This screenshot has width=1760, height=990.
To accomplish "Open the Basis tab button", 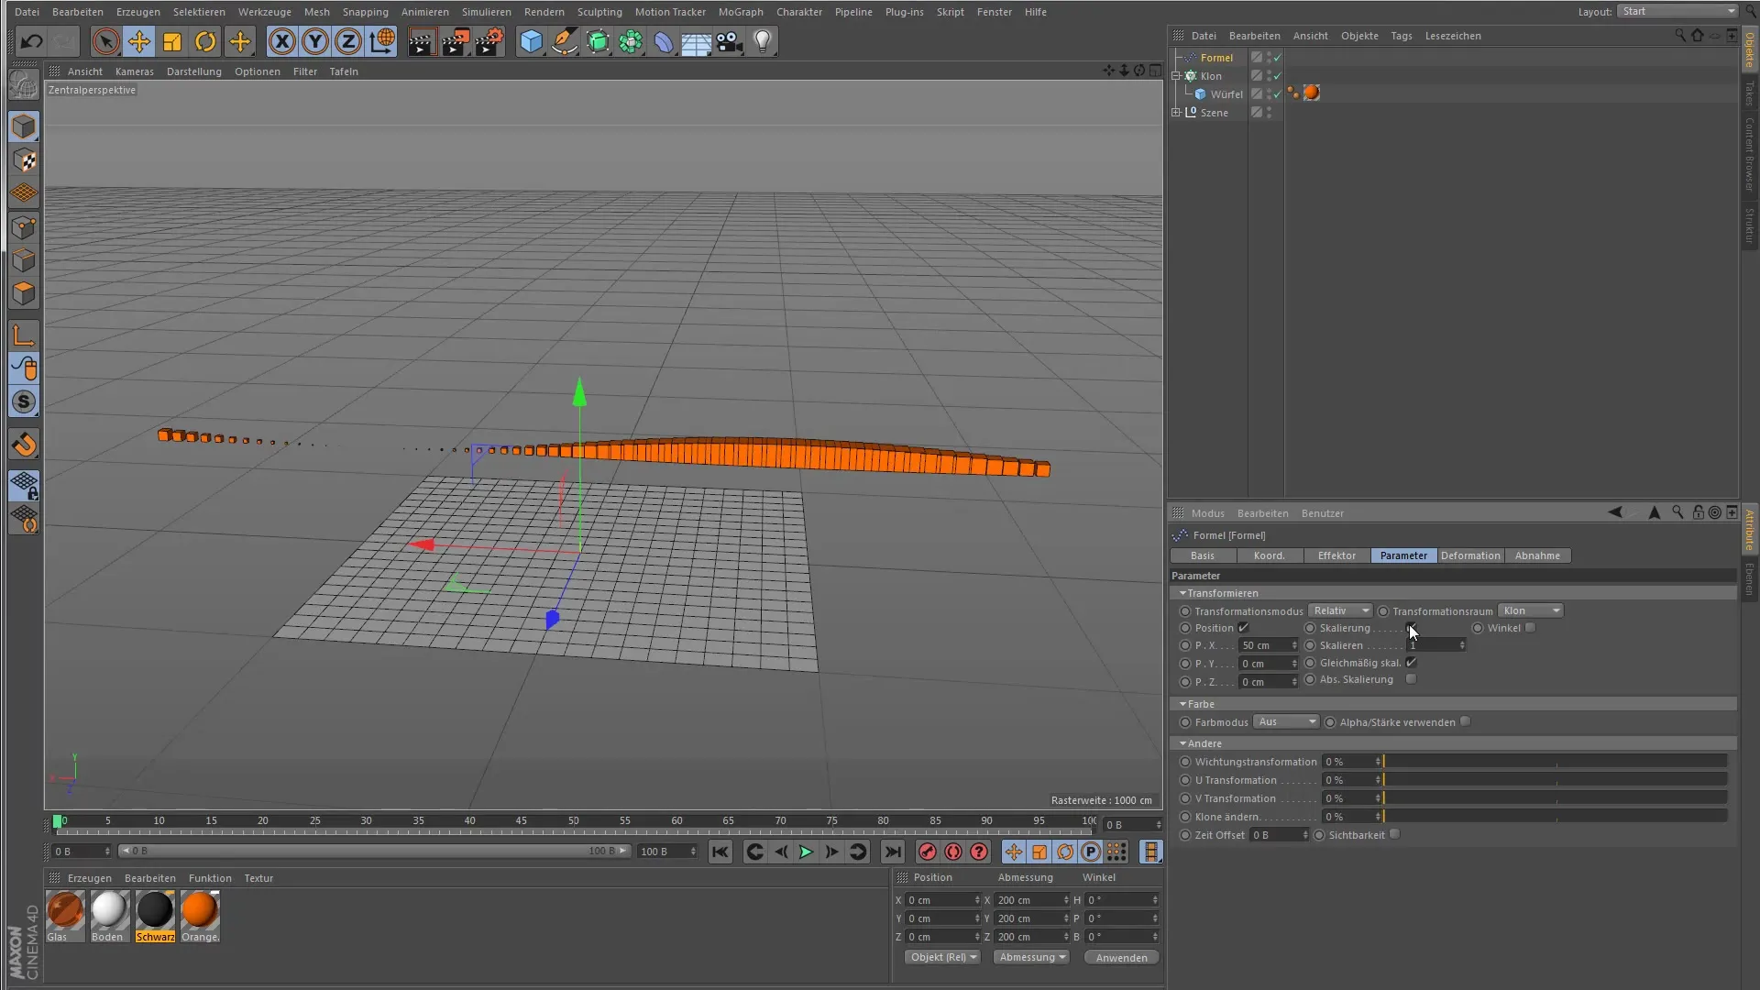I will [1203, 555].
